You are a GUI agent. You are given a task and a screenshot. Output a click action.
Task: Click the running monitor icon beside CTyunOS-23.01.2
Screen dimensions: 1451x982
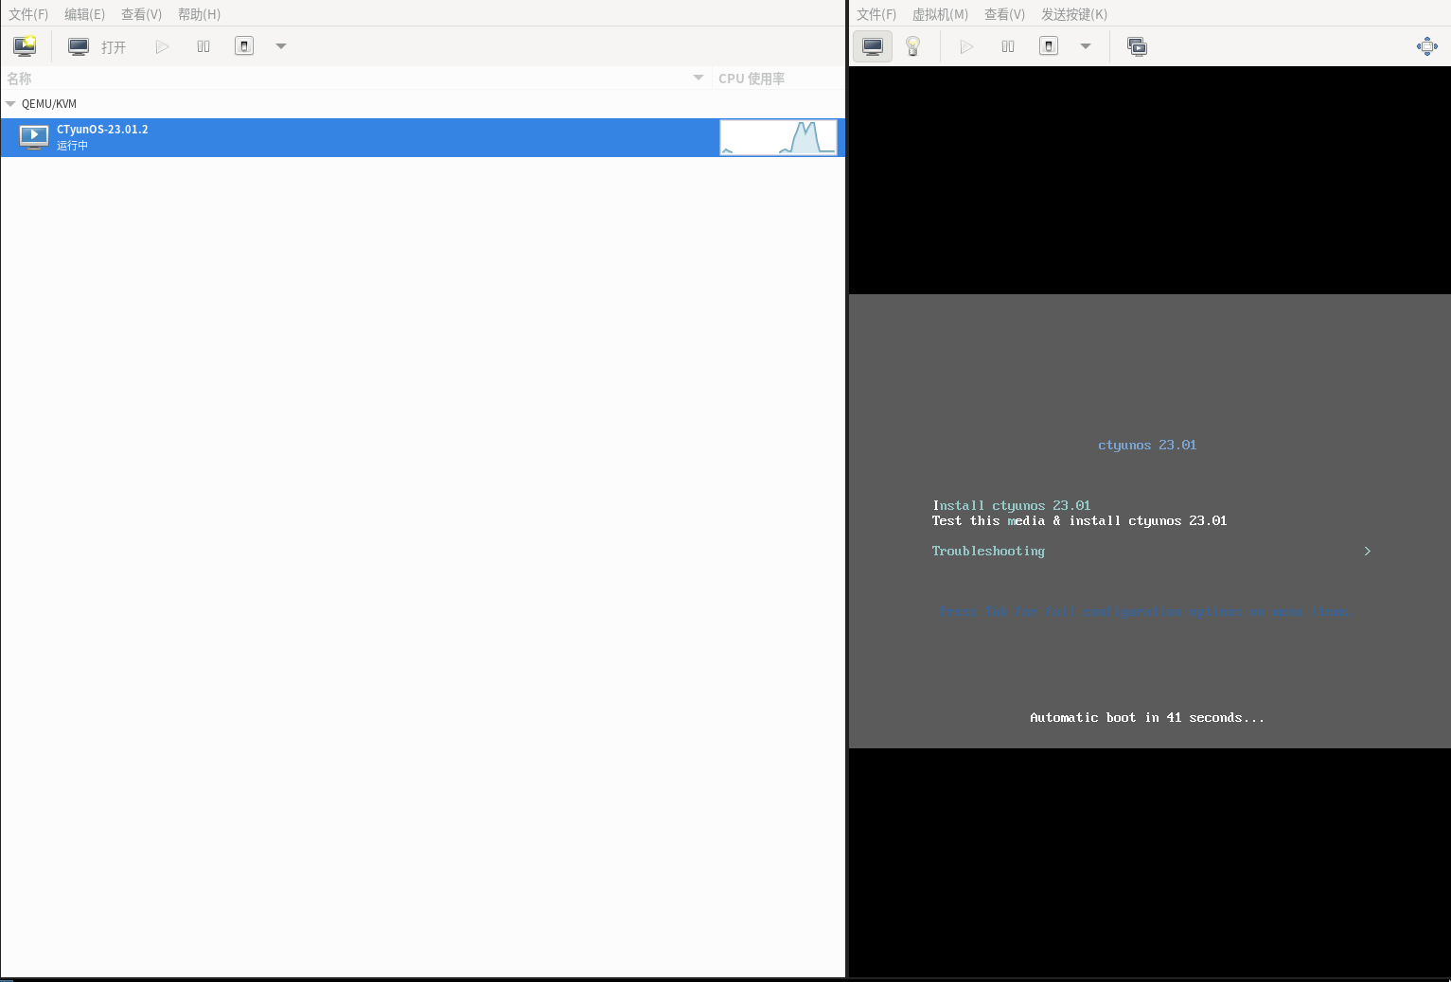point(34,137)
